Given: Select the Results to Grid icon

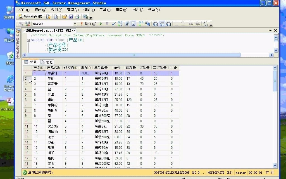Looking at the screenshot, I should [x=162, y=23].
